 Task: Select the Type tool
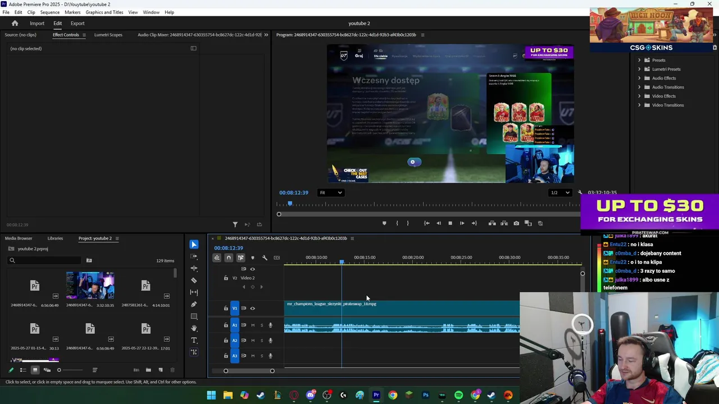click(194, 340)
